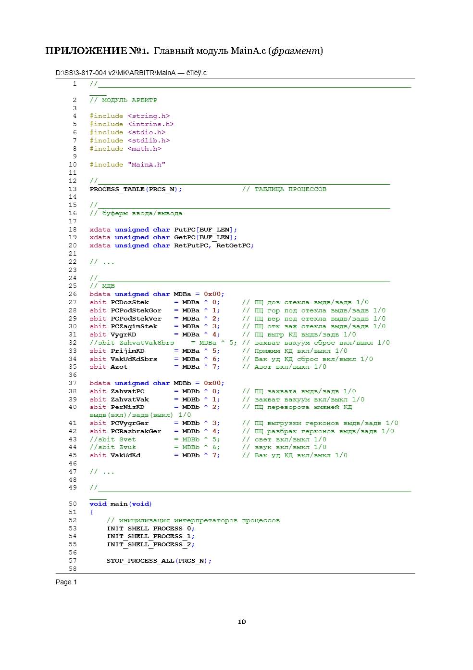
Task: Click 'INIT_SHELL_PROCESS_2;' line
Action: [x=151, y=544]
